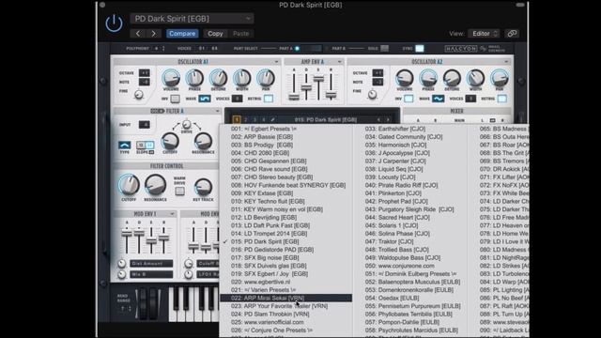Go to next preset with right arrow
601x338 pixels.
[x=153, y=34]
